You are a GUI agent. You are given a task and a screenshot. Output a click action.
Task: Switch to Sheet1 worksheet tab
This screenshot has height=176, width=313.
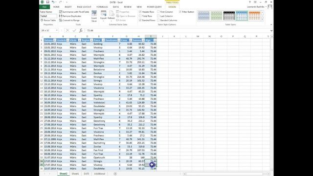click(75, 174)
